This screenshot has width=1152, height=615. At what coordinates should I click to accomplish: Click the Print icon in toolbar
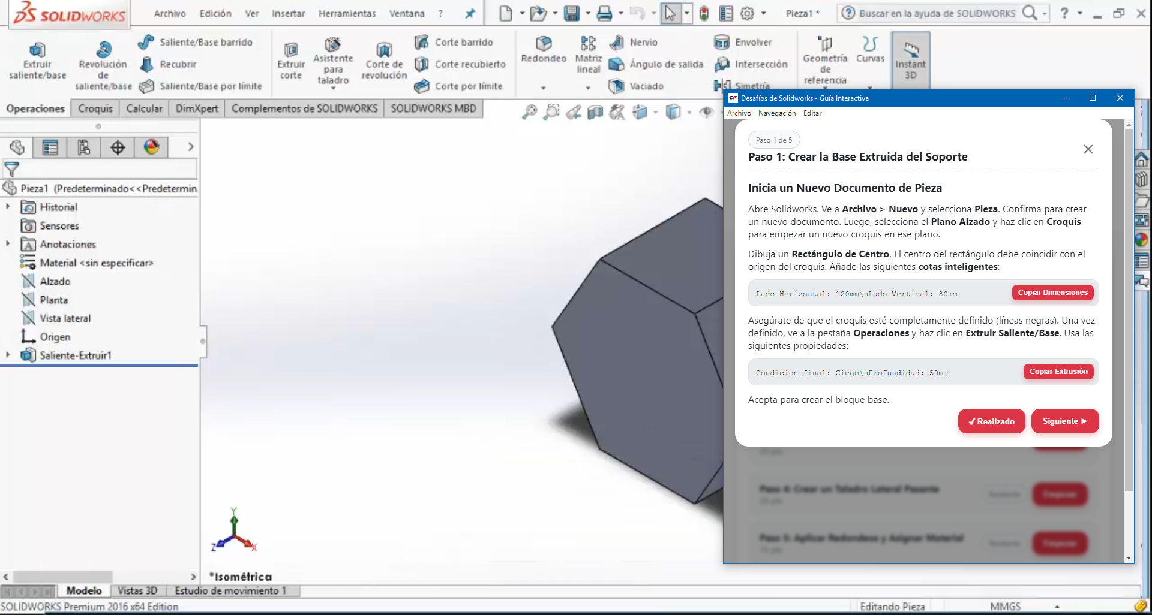click(605, 13)
